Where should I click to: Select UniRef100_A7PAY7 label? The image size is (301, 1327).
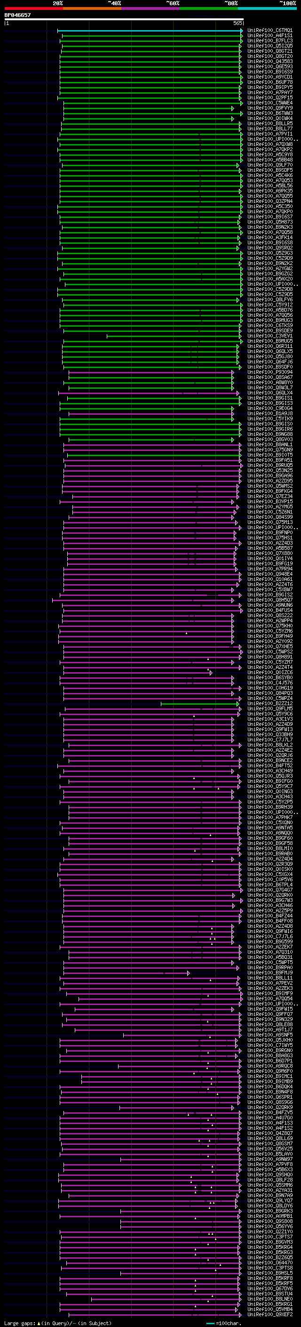tap(270, 93)
